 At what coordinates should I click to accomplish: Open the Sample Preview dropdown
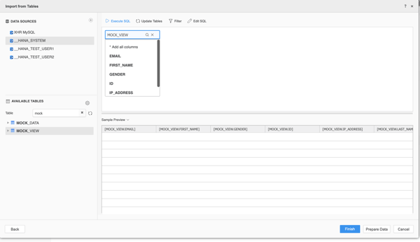point(115,120)
